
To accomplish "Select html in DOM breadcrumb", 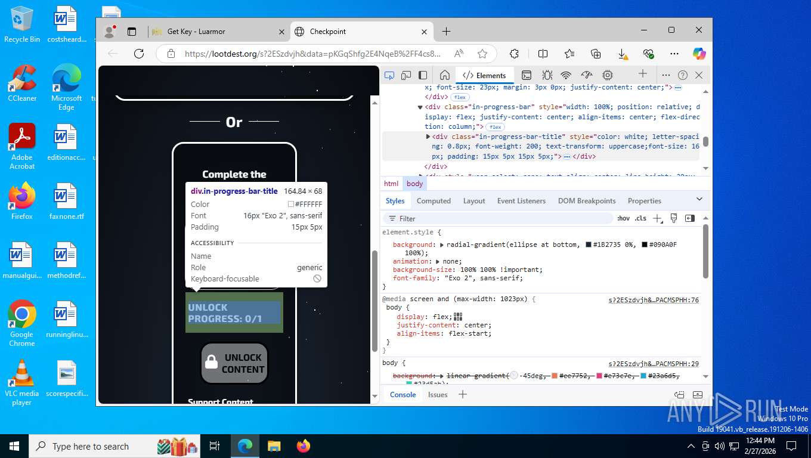I will pyautogui.click(x=391, y=184).
